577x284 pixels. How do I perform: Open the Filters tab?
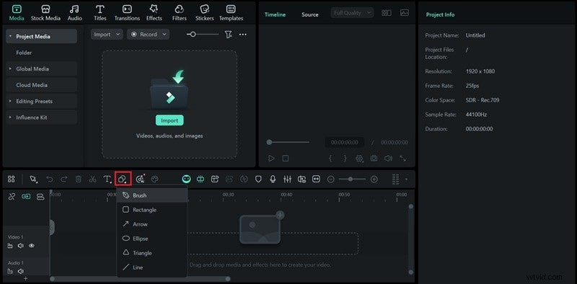[179, 12]
